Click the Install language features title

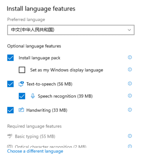tap(41, 9)
